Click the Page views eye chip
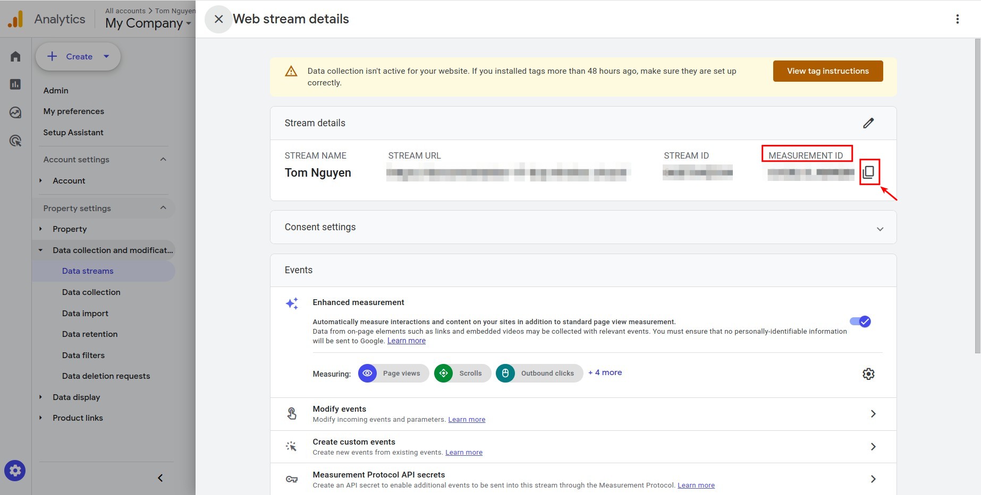981x495 pixels. click(393, 374)
